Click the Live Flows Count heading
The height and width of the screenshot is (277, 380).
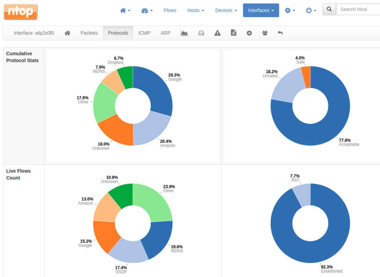coord(19,174)
